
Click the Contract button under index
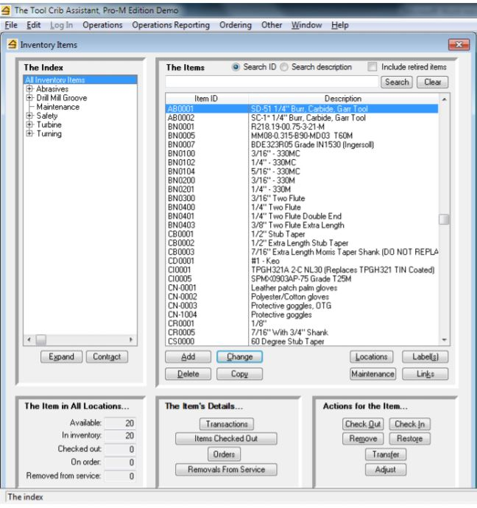click(107, 356)
